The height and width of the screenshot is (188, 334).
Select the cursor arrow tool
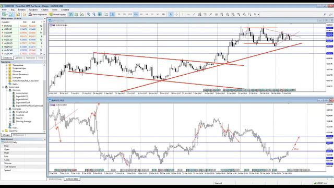tap(171, 14)
